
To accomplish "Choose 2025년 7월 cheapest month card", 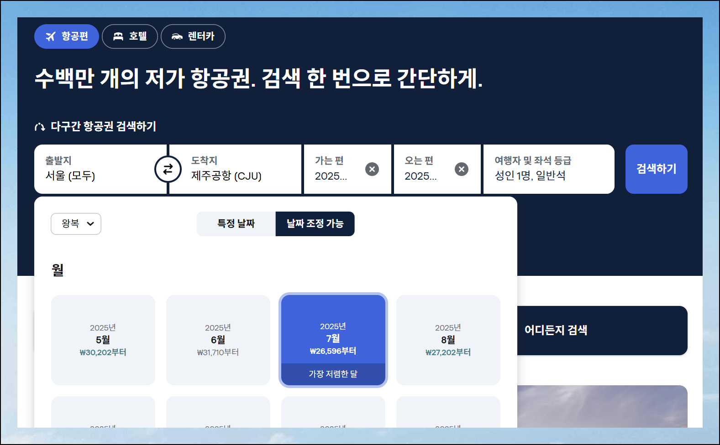I will tap(333, 340).
